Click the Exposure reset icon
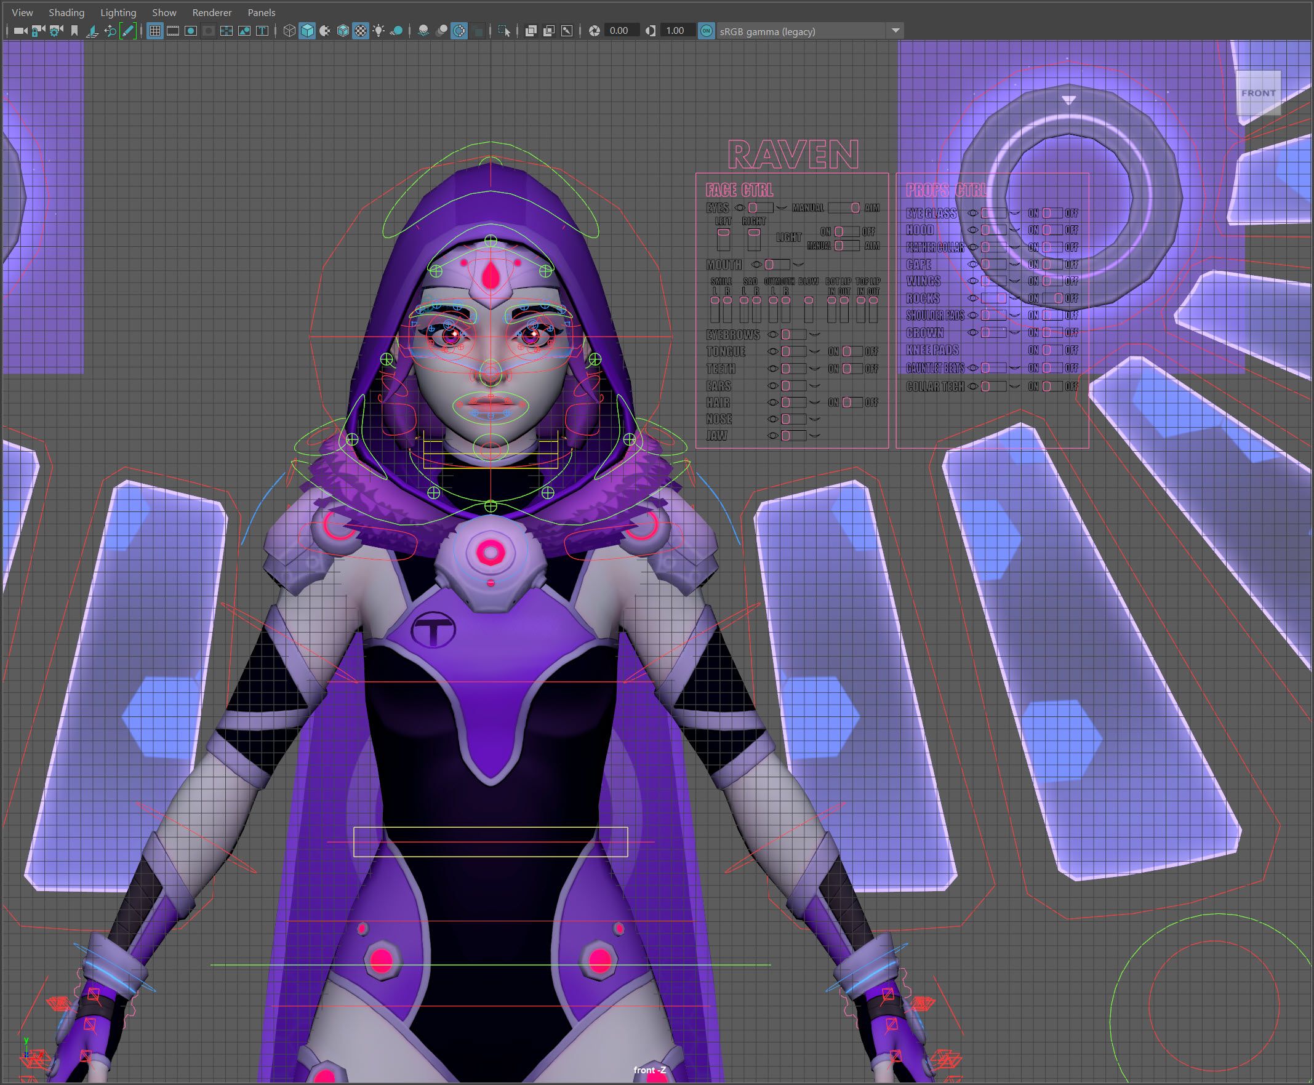The height and width of the screenshot is (1085, 1314). tap(595, 31)
